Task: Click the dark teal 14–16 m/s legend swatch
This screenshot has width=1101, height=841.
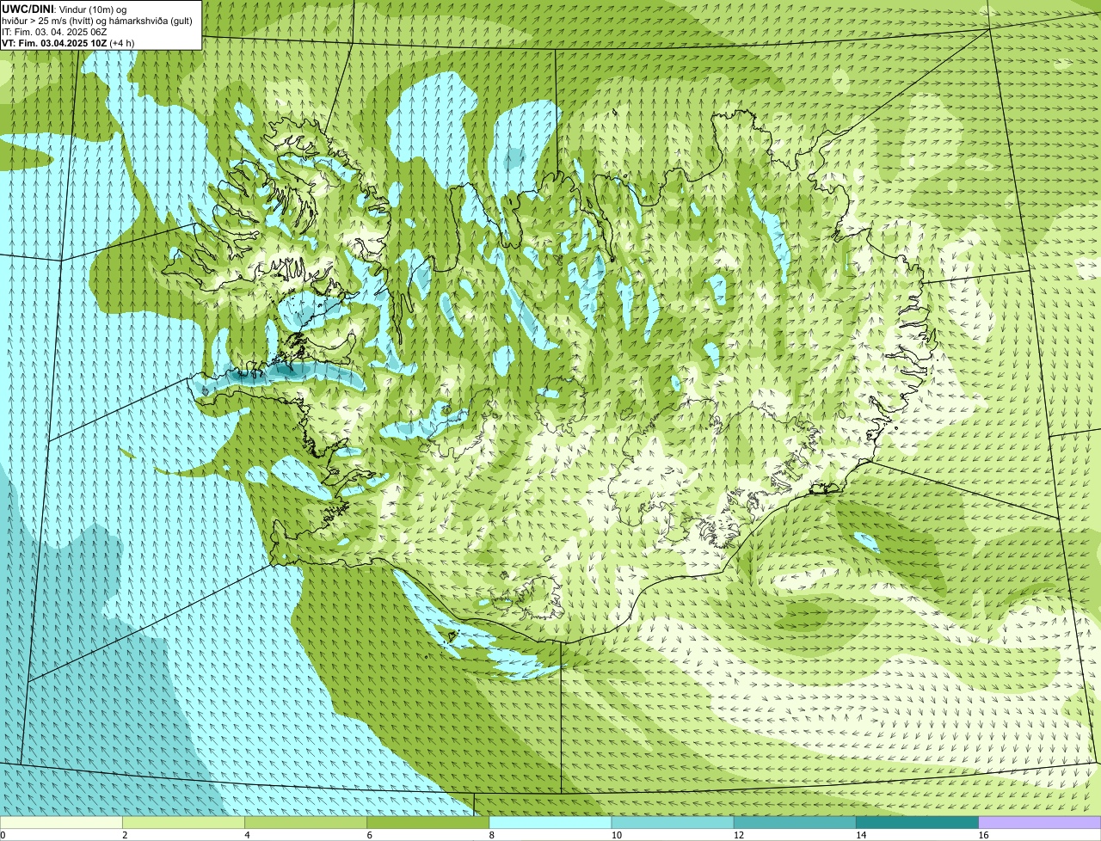Action: tap(918, 823)
